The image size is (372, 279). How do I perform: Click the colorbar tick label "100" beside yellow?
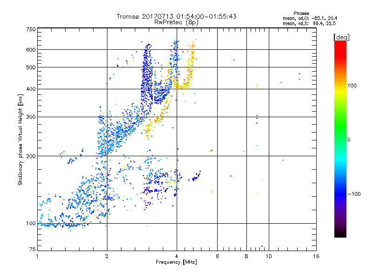pyautogui.click(x=352, y=86)
